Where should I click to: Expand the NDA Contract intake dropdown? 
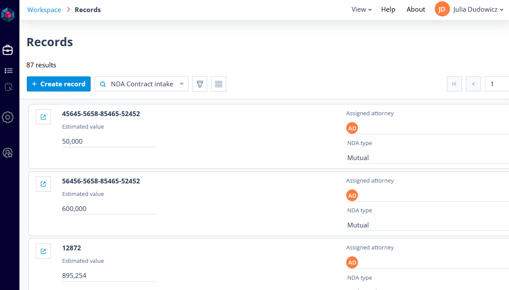pos(142,84)
